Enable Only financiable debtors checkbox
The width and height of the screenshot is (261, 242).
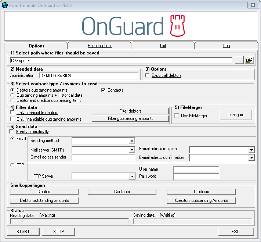(x=12, y=113)
